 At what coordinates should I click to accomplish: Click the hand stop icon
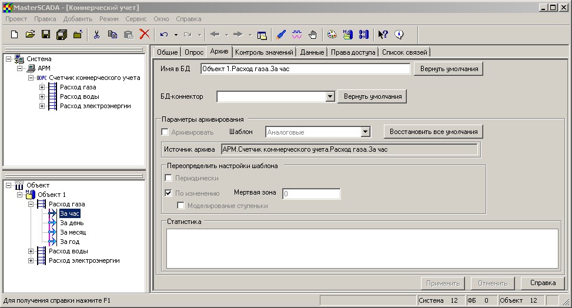tap(313, 35)
